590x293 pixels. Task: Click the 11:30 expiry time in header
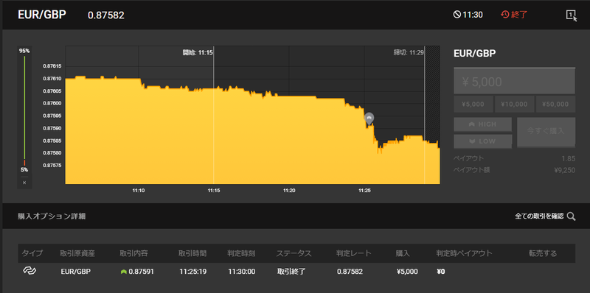(x=473, y=15)
